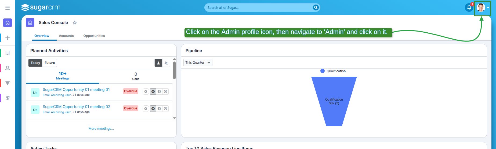
Task: Click the search magnifier icon
Action: 316,7
